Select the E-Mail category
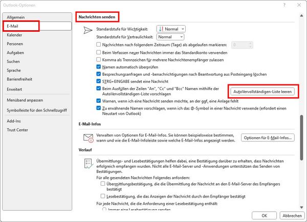This screenshot has height=222, width=307. point(37,26)
